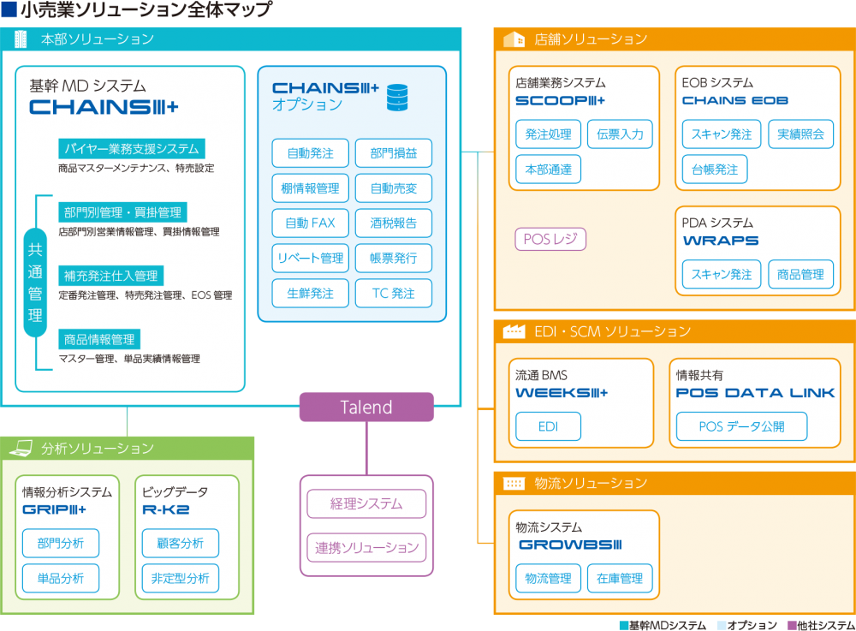Click 物流管理 under GROWBSⅢ

pos(548,578)
